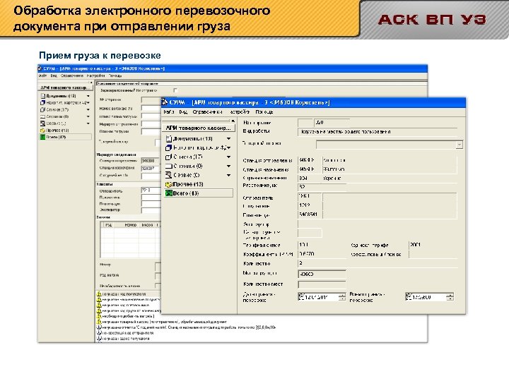509x381 pixels.
Task: Click the Время приема к перевозке time field
Action: point(430,297)
